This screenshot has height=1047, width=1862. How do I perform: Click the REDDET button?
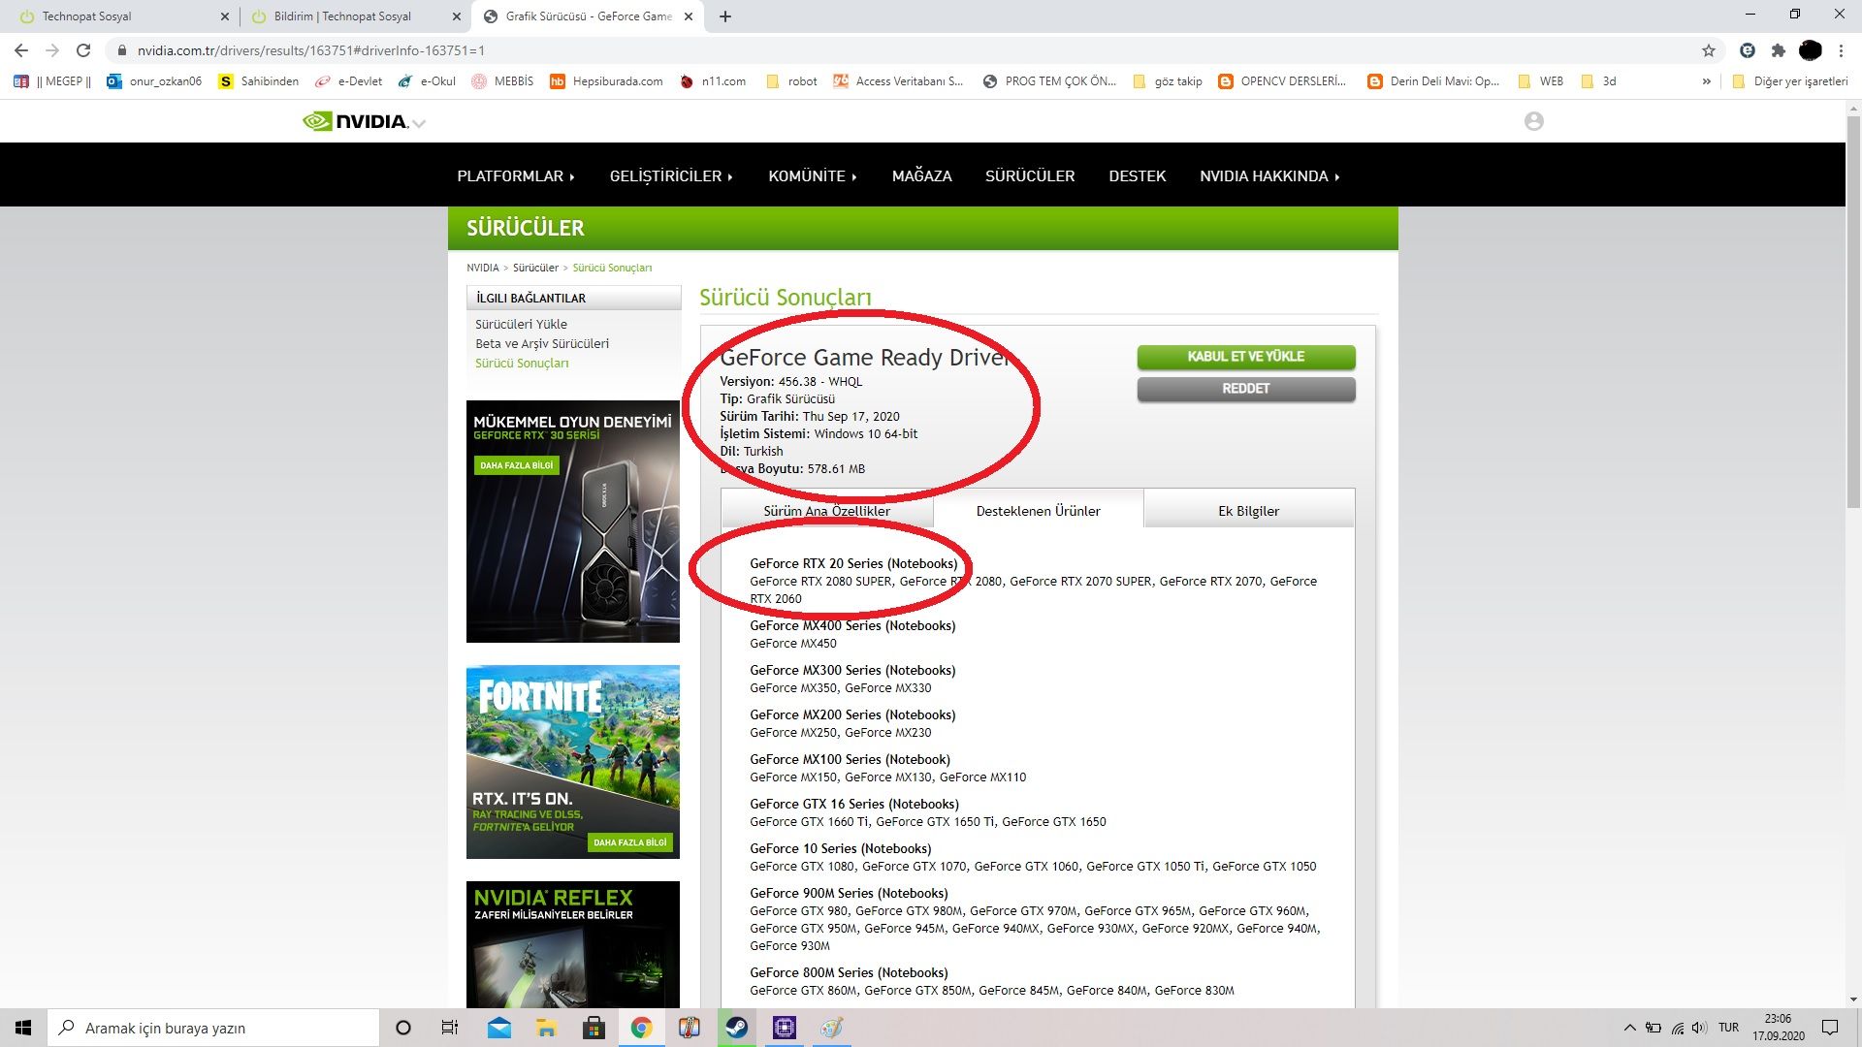click(1245, 389)
